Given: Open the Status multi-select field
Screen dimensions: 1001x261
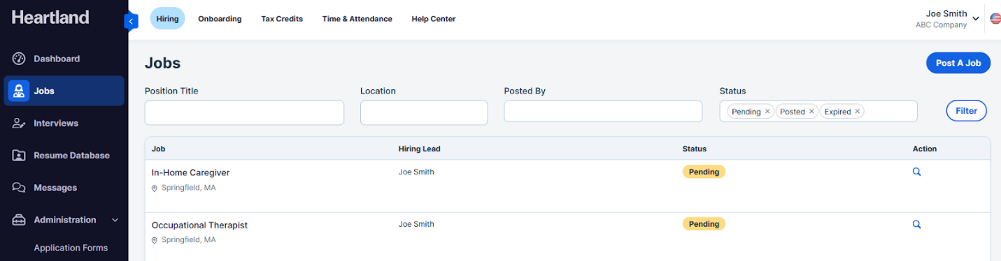Looking at the screenshot, I should (818, 112).
